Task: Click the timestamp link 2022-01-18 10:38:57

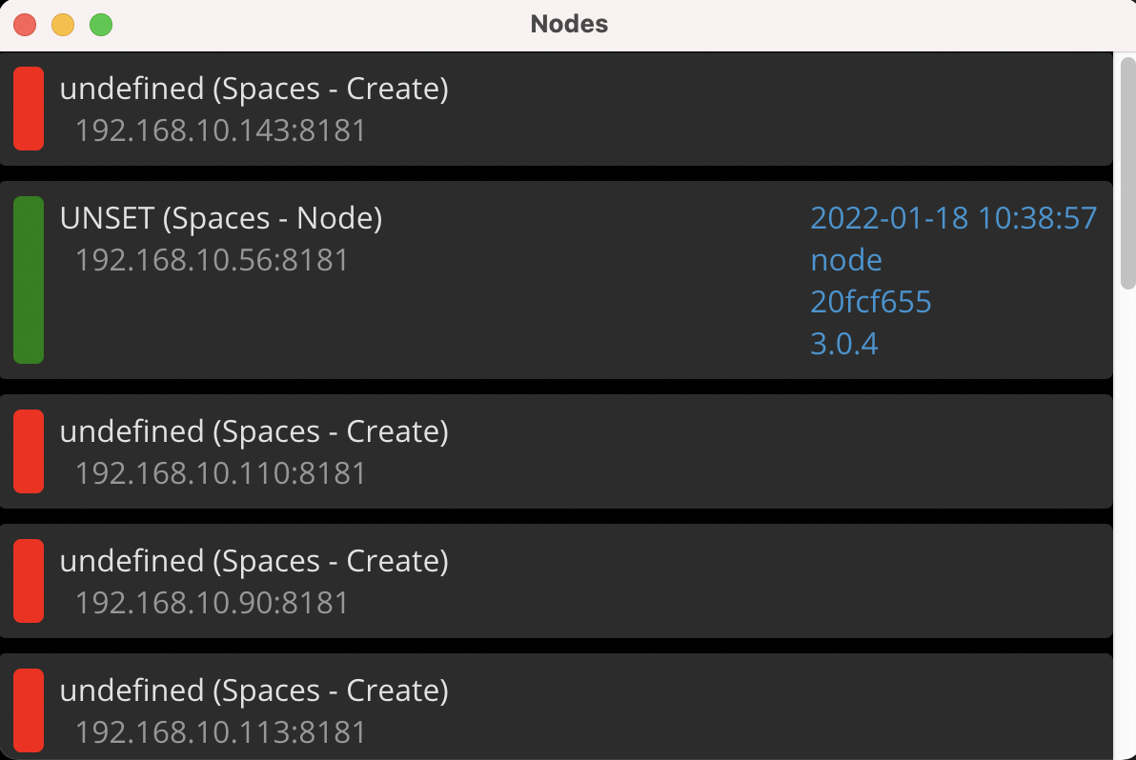Action: tap(953, 218)
